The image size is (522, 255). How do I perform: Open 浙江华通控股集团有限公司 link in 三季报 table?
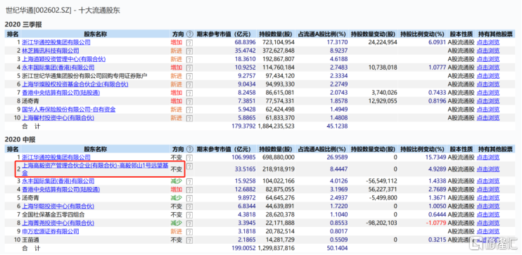pyautogui.click(x=56, y=42)
